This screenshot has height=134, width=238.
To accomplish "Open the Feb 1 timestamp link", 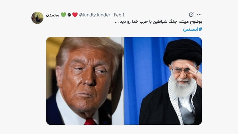I will point(119,15).
